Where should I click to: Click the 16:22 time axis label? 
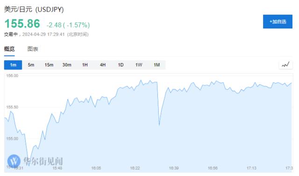click(x=135, y=168)
